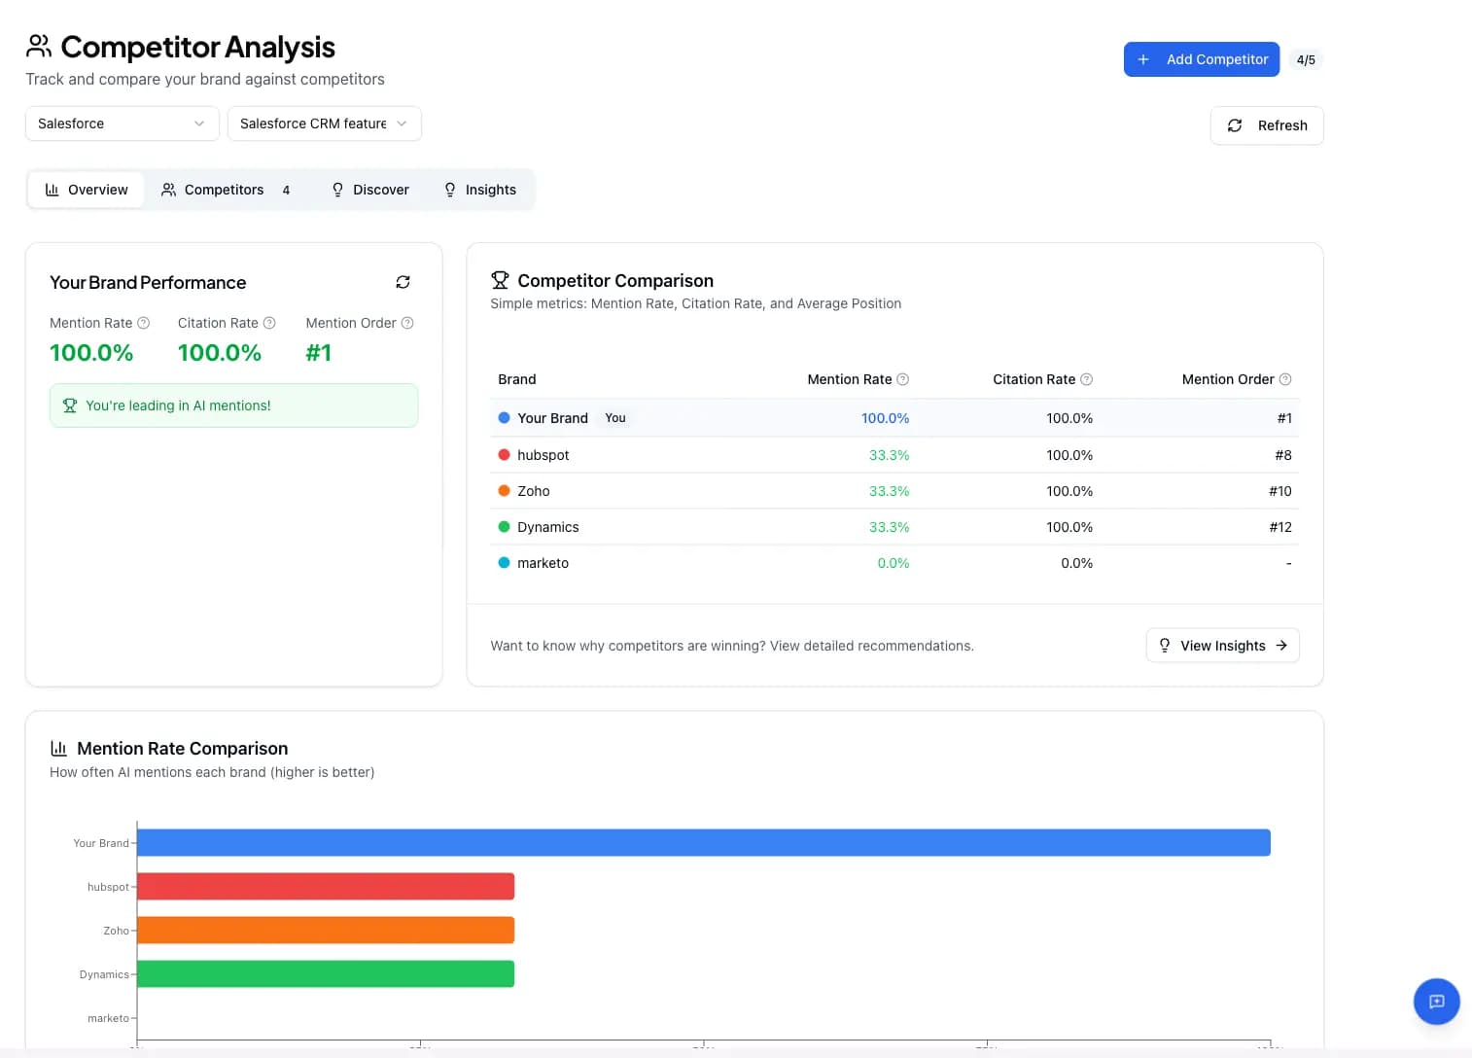Click the orange Zoho bar in chart
The image size is (1472, 1058).
(x=326, y=930)
